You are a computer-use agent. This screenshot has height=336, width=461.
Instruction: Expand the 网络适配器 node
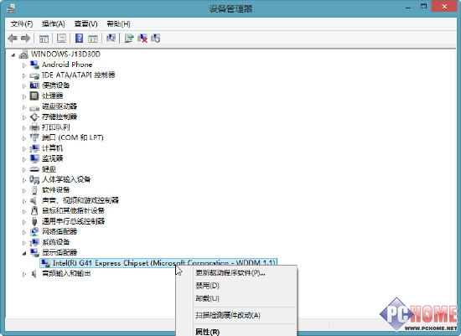24,232
